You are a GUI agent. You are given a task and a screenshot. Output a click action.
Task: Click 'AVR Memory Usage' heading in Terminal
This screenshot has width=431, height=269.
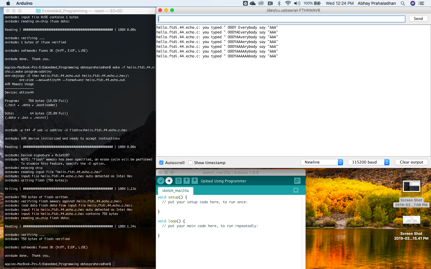19,84
